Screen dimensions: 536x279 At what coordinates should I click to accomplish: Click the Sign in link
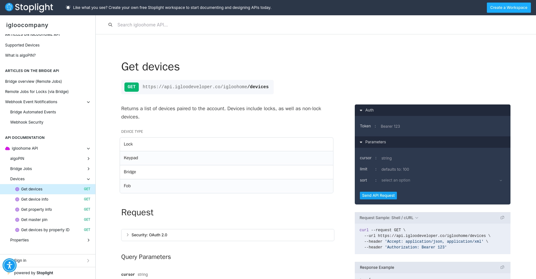[x=20, y=261]
